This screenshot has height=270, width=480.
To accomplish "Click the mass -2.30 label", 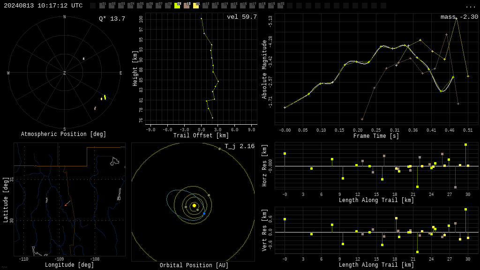I will point(459,17).
